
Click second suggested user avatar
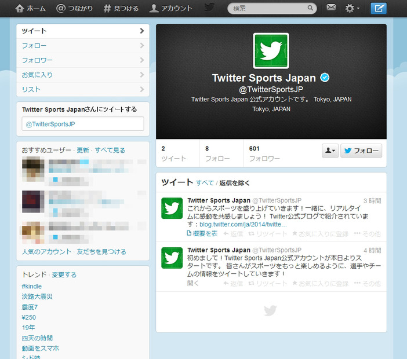33,202
